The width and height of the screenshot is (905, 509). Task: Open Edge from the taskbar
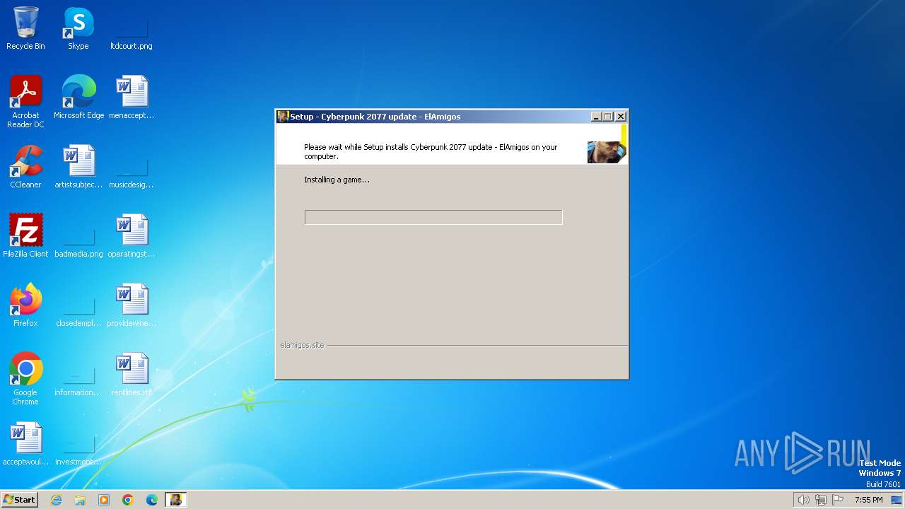click(152, 500)
